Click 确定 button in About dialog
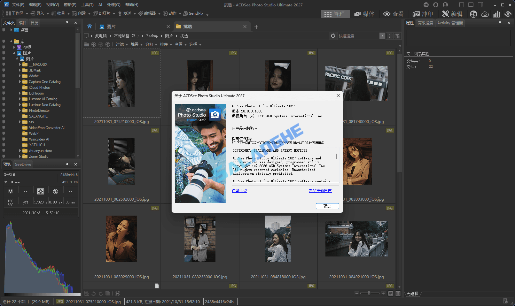This screenshot has height=306, width=515. 327,206
